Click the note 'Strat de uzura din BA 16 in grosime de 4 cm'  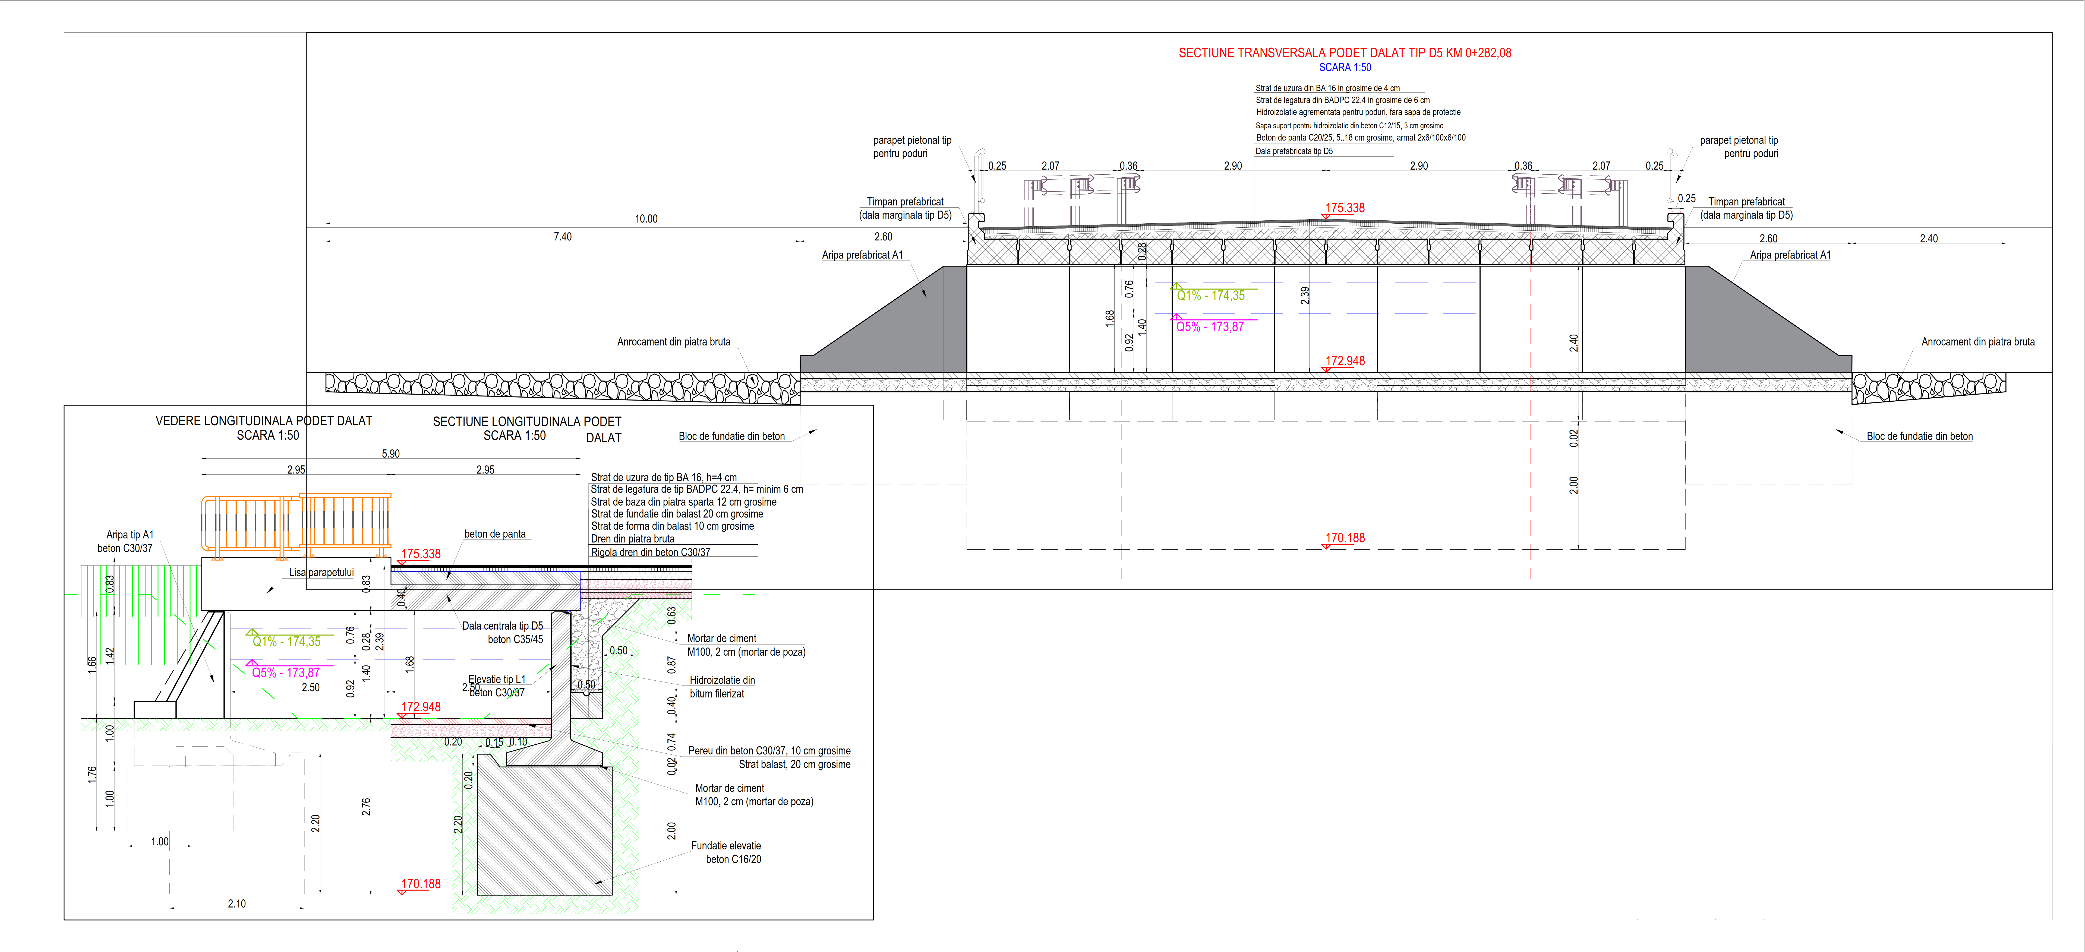point(1327,88)
